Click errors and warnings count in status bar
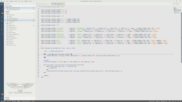This screenshot has height=102, width=182. (14, 101)
